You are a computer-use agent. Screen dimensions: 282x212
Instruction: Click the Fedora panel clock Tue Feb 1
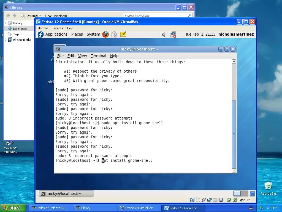pyautogui.click(x=200, y=34)
